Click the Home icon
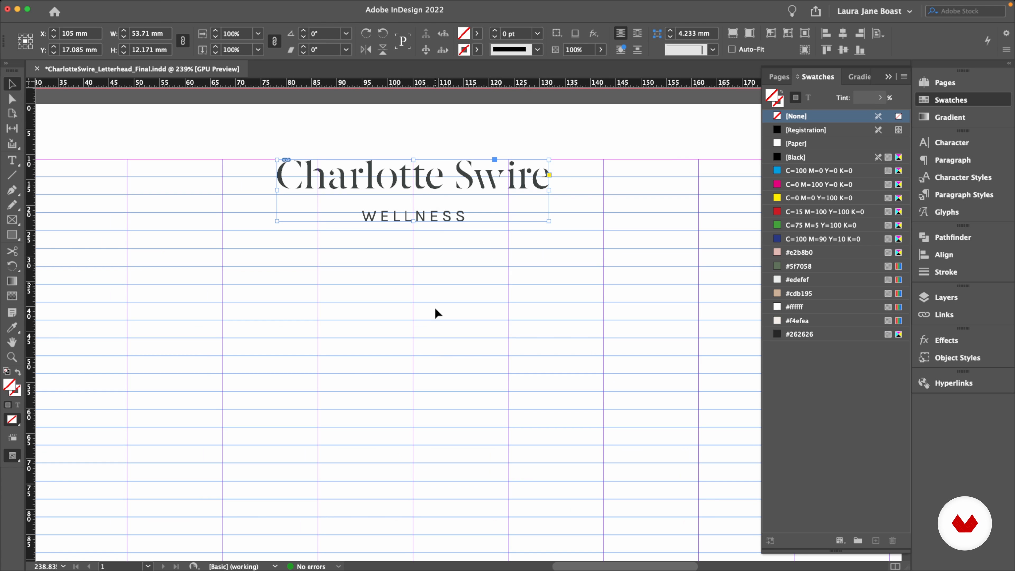The height and width of the screenshot is (571, 1015). [54, 12]
